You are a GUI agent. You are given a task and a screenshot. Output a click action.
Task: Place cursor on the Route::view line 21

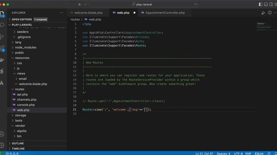point(117,109)
